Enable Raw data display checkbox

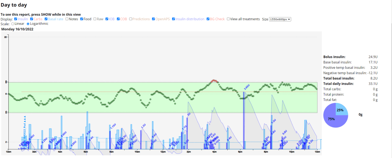click(95, 19)
